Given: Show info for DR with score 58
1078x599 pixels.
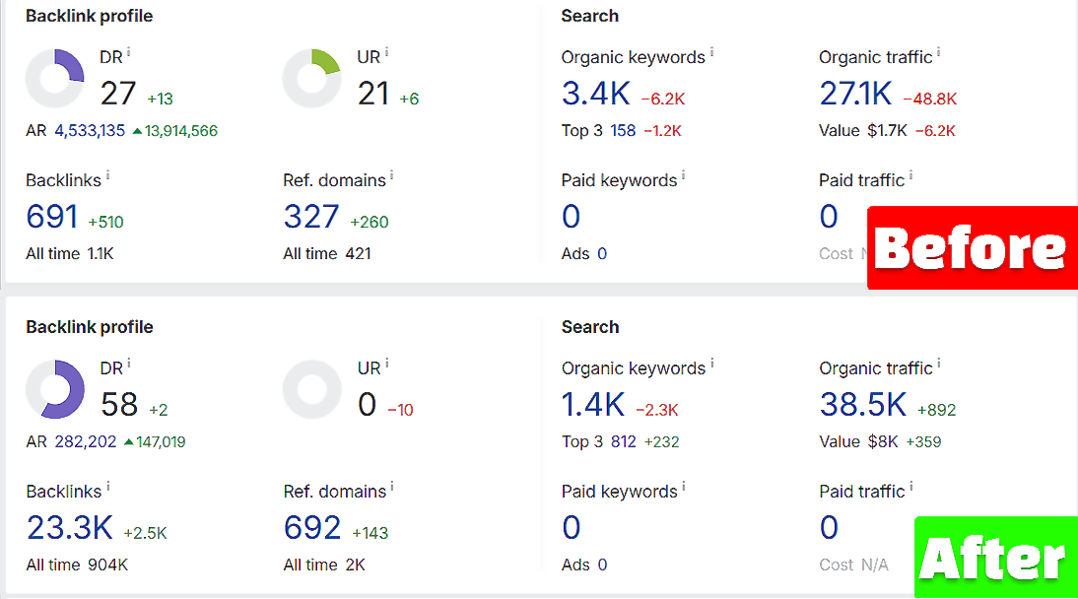Looking at the screenshot, I should coord(129,364).
